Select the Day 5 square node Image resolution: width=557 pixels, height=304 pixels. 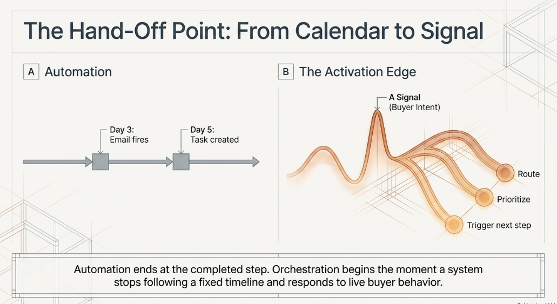[181, 162]
